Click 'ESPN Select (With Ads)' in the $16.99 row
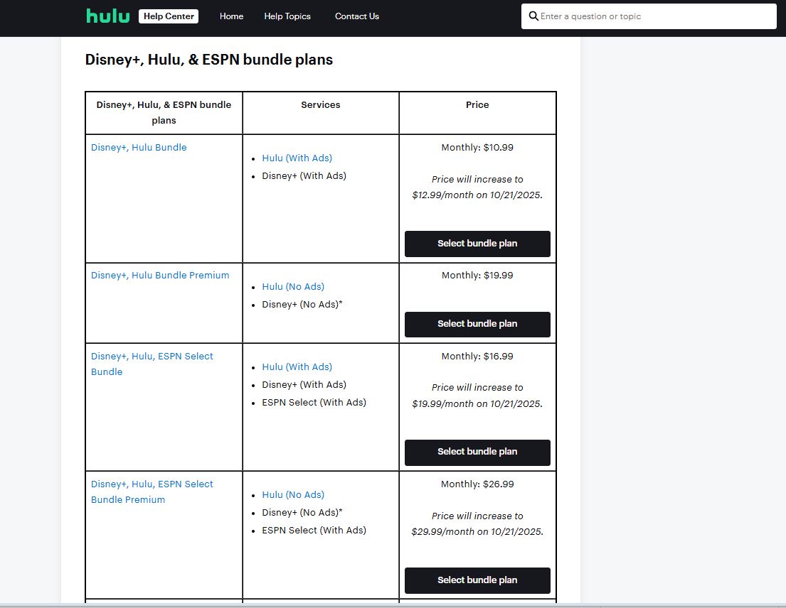The image size is (786, 608). (x=314, y=402)
